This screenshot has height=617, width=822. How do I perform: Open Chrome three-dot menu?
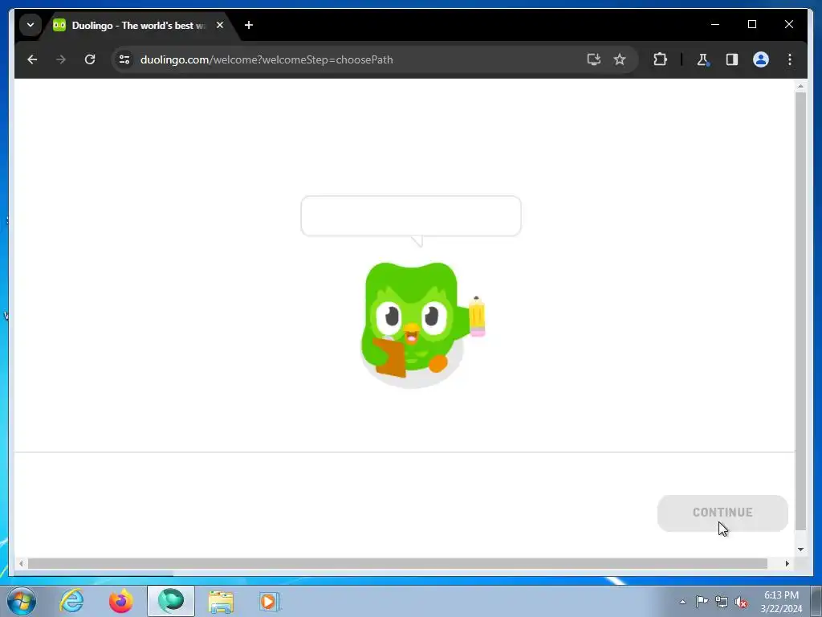coord(790,59)
